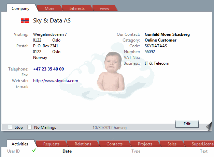Click the page curl corner icon

point(209,126)
